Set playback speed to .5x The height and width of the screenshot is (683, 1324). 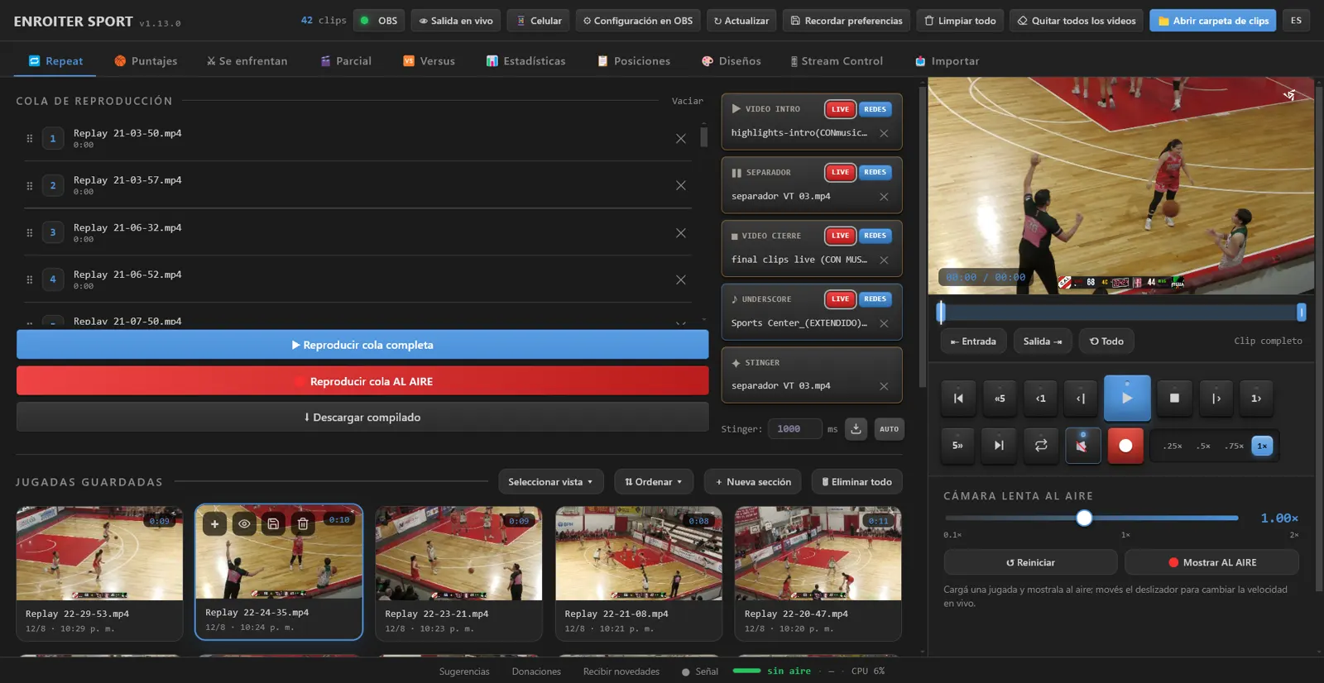(1203, 446)
